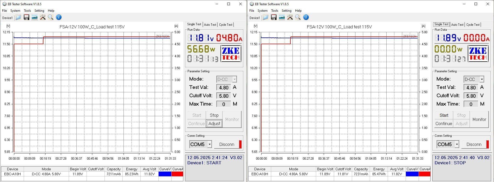Click the magnifying glass icon in right window
Viewport: 494px width, 182px height.
click(x=298, y=17)
